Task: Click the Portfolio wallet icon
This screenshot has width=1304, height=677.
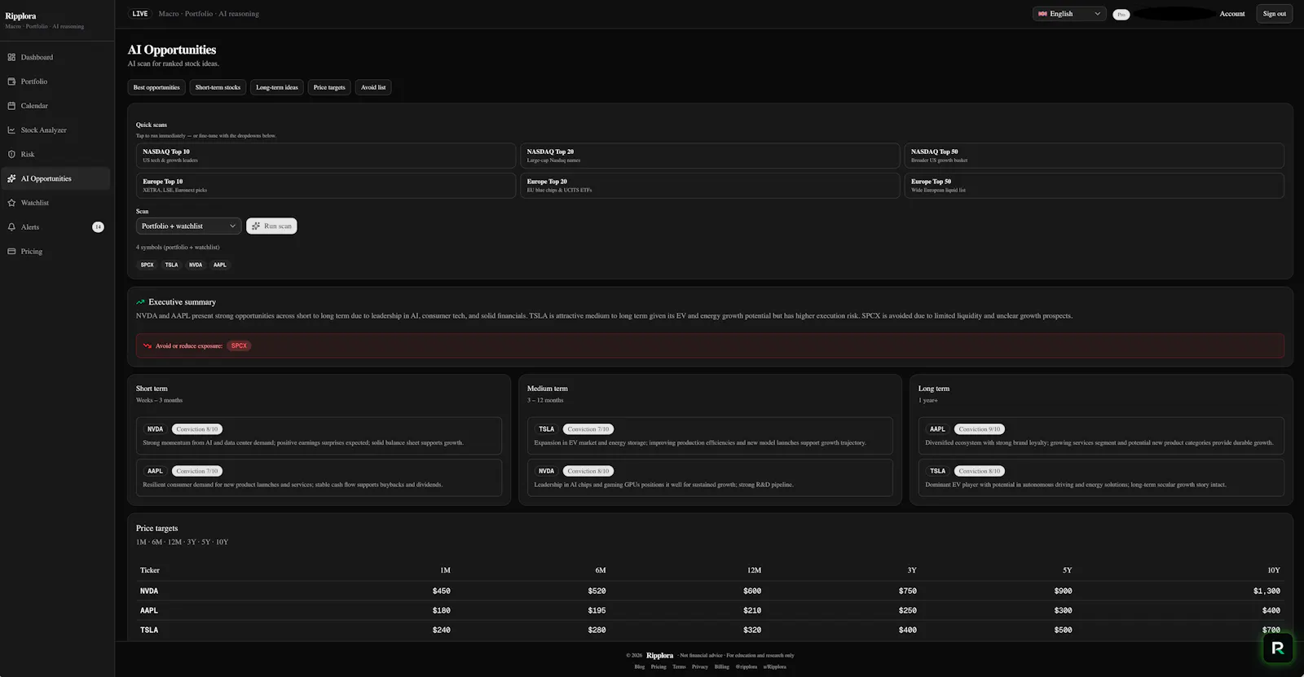Action: [11, 81]
